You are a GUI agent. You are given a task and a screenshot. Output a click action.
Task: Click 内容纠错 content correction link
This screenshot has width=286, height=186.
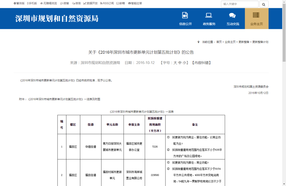tap(201, 63)
